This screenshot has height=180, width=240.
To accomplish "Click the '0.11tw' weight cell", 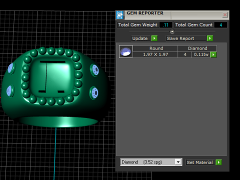I will pyautogui.click(x=201, y=54).
